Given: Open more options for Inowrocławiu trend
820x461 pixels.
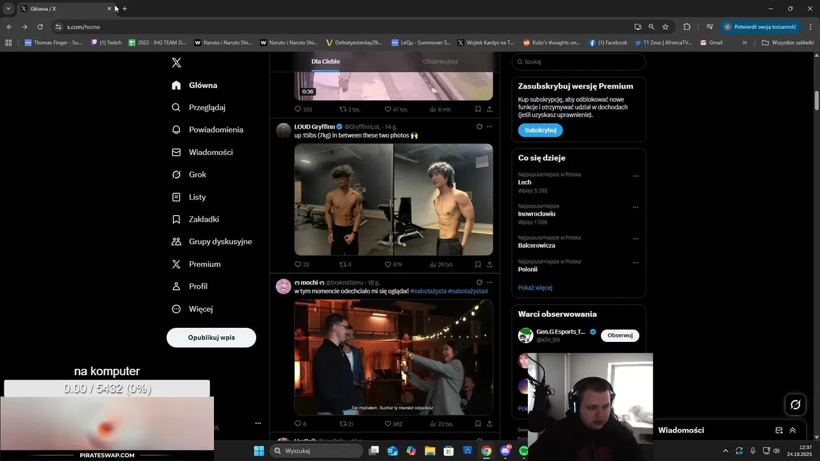Looking at the screenshot, I should pyautogui.click(x=635, y=207).
